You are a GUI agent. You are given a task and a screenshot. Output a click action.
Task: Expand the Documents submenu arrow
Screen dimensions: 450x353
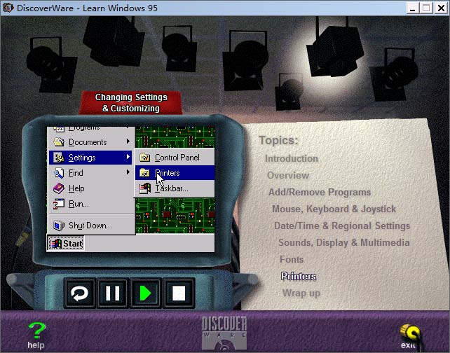[x=128, y=141]
